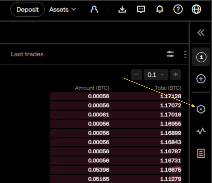
Task: Decrease price grouping with minus button
Action: (136, 75)
